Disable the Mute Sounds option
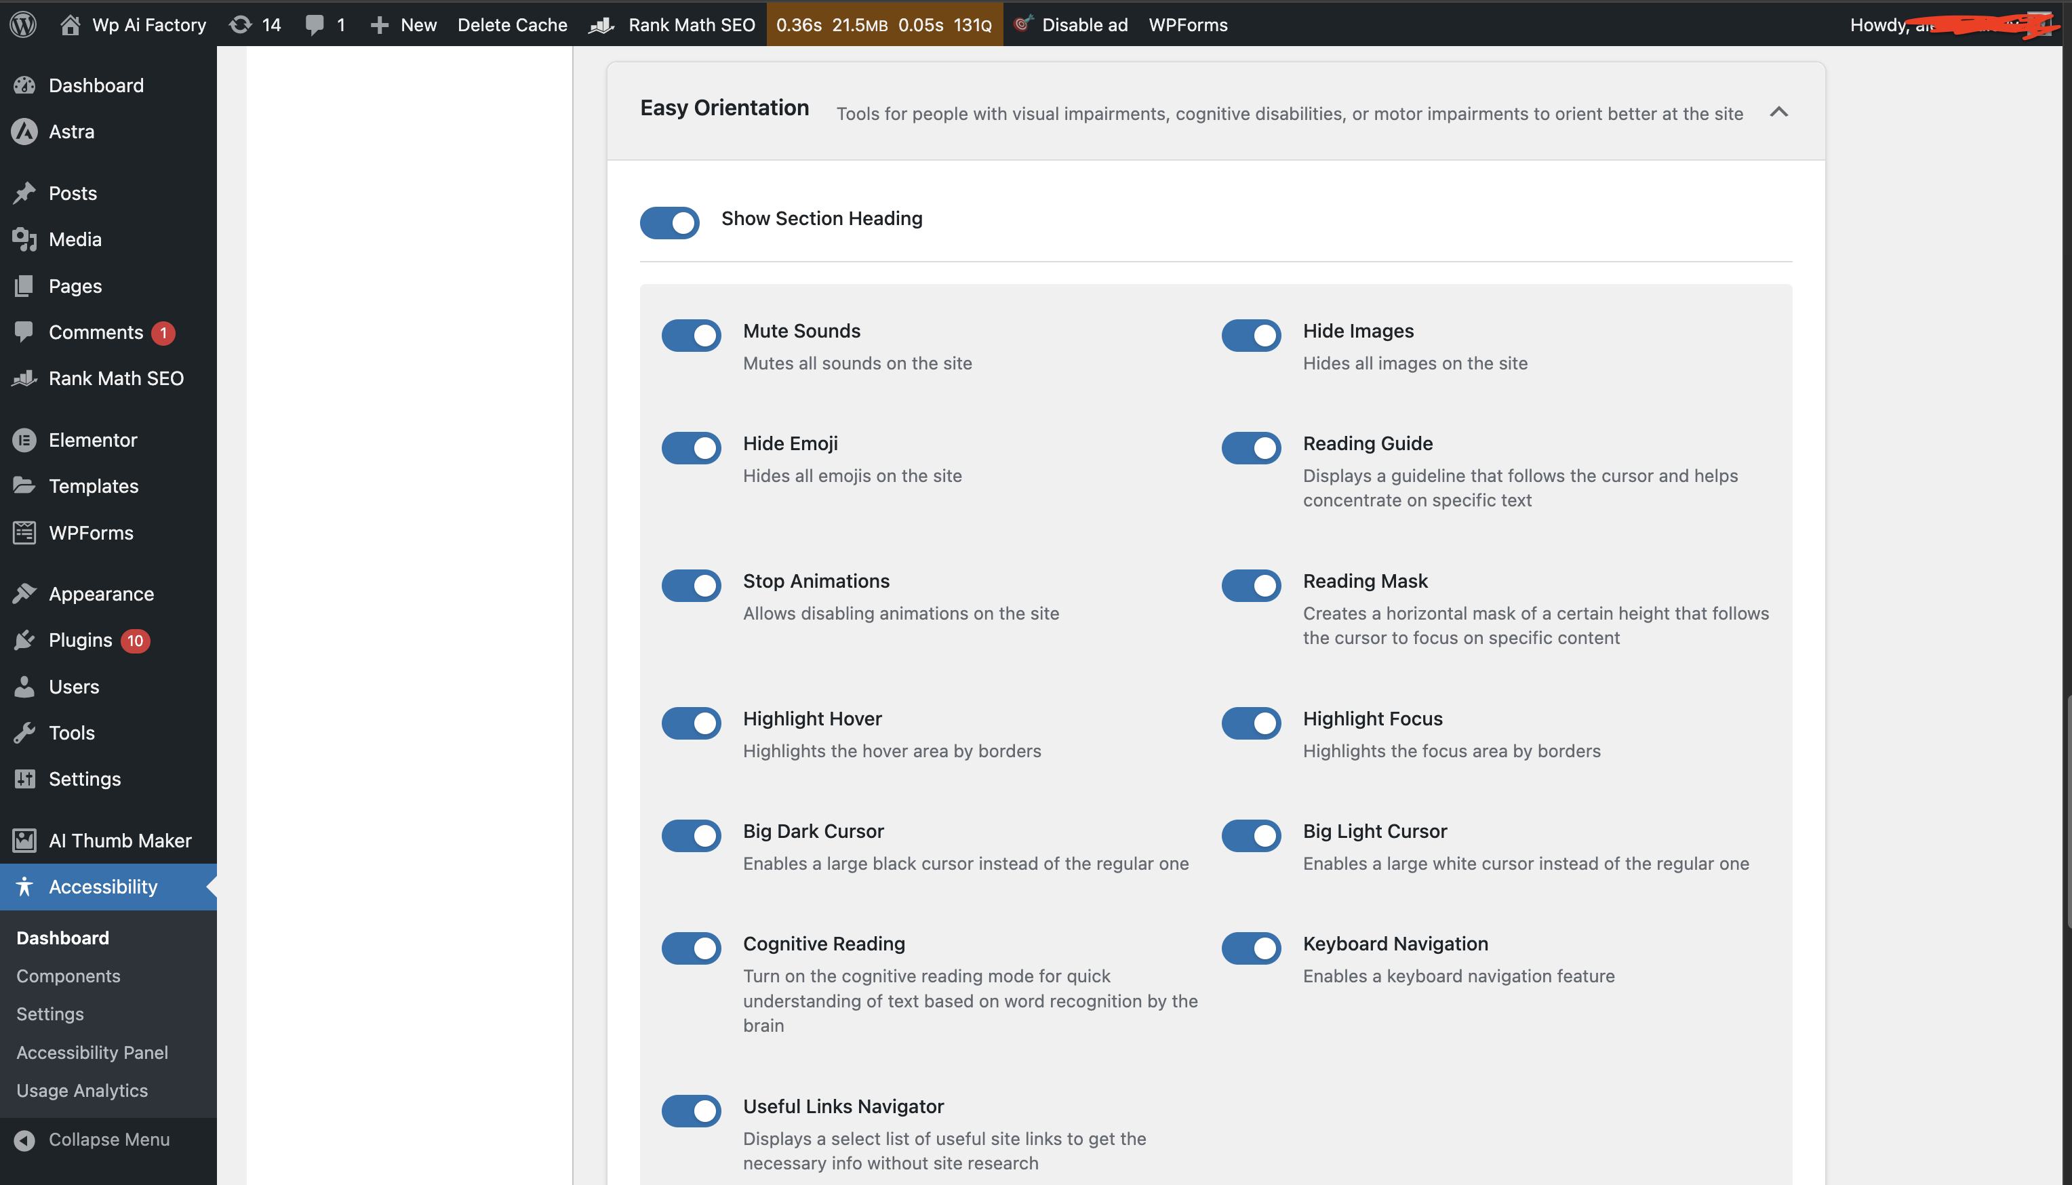The width and height of the screenshot is (2072, 1185). [x=690, y=336]
